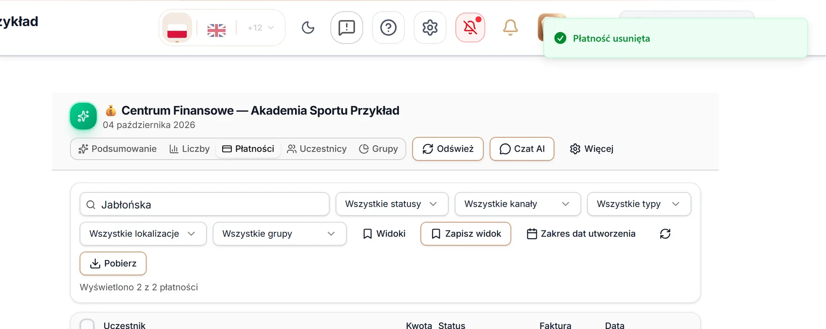Click the Uczestnik column header
The image size is (826, 329).
(x=124, y=325)
